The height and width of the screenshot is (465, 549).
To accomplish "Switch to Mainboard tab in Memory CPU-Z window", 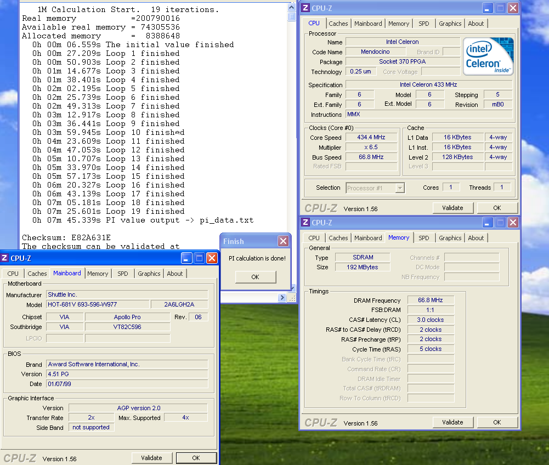I will [368, 238].
